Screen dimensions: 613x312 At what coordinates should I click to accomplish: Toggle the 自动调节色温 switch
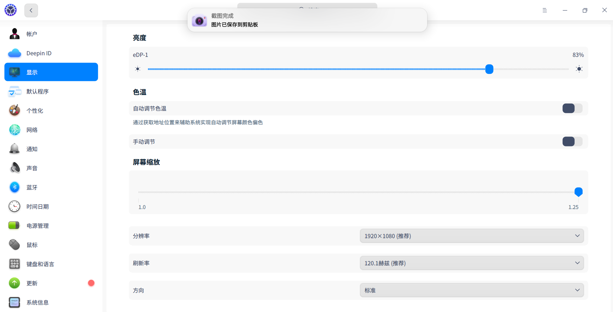572,108
